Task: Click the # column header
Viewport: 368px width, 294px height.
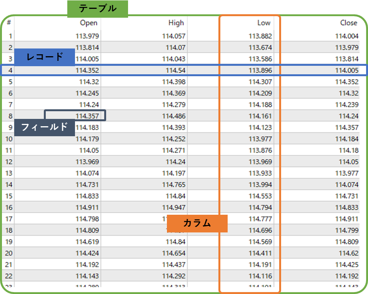Action: point(9,23)
